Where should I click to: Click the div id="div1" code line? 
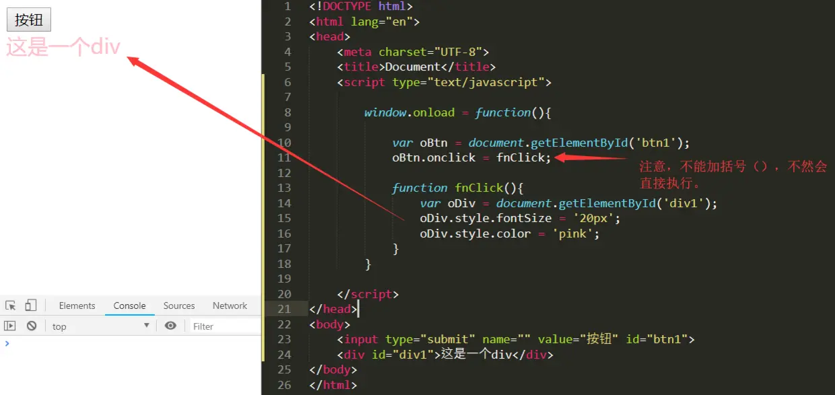coord(445,355)
